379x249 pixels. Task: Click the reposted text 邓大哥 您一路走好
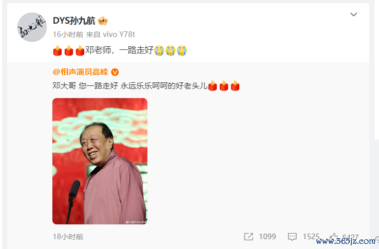pos(85,85)
